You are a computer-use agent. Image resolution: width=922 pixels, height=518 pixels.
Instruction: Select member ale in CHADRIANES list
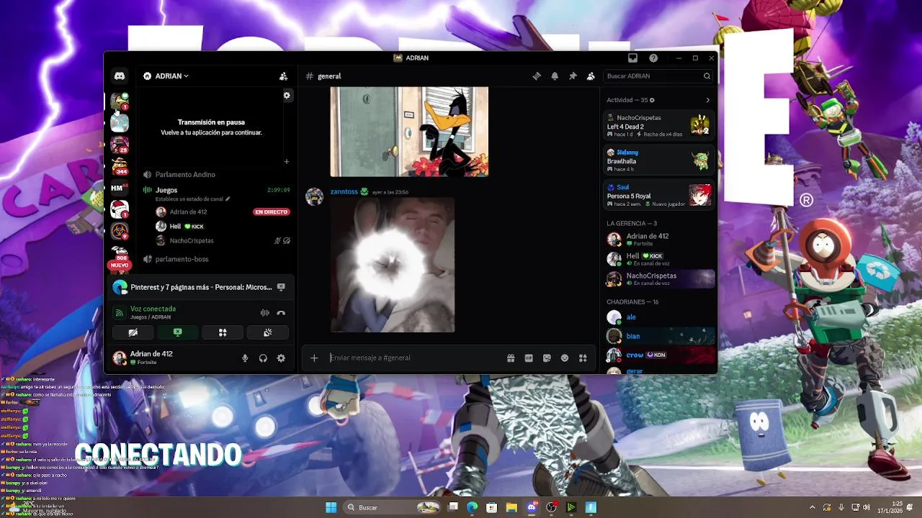tap(658, 317)
